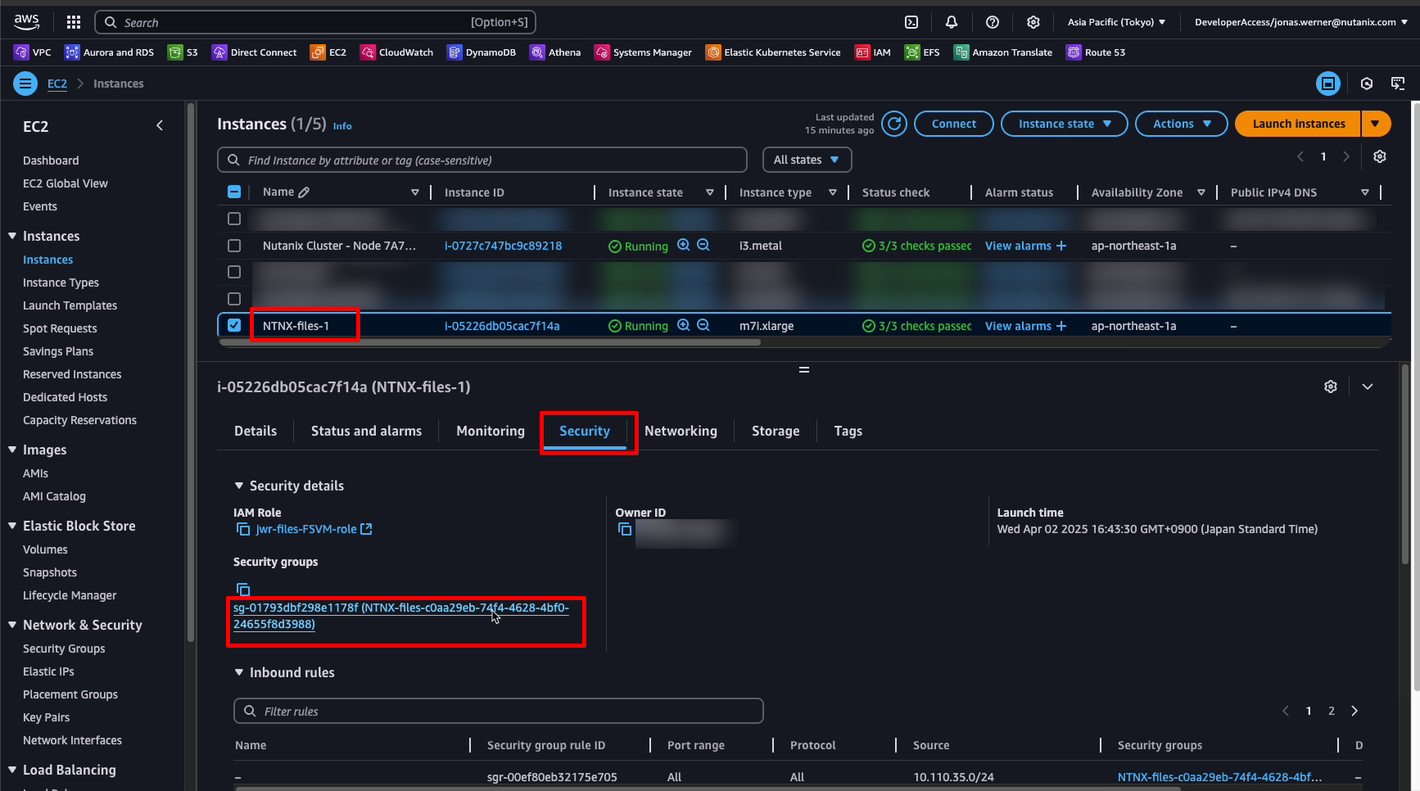
Task: Open Systems Manager shortcut
Action: 644,52
